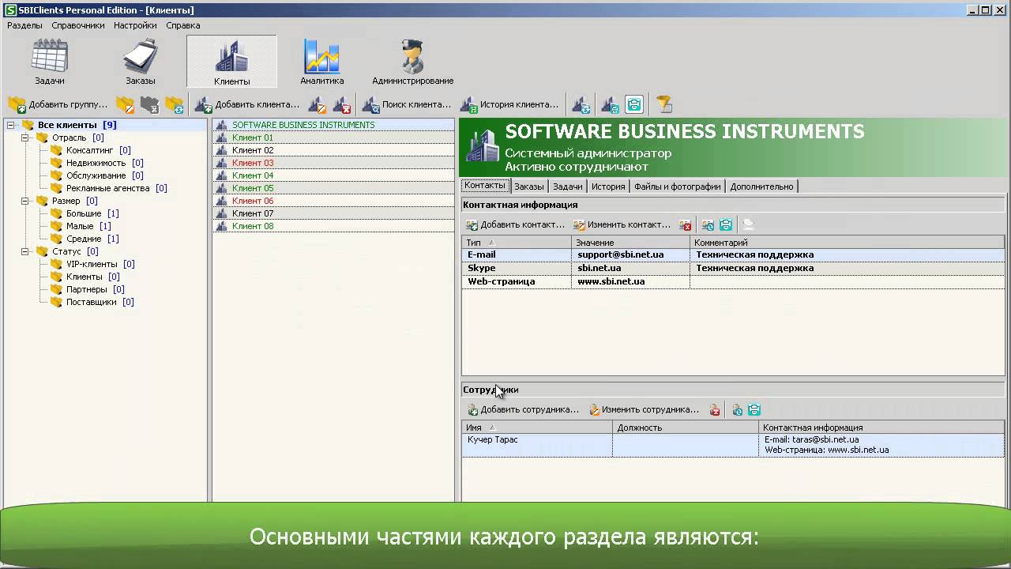Select Большие group in tree
Screen dimensions: 1011x569
(x=84, y=213)
